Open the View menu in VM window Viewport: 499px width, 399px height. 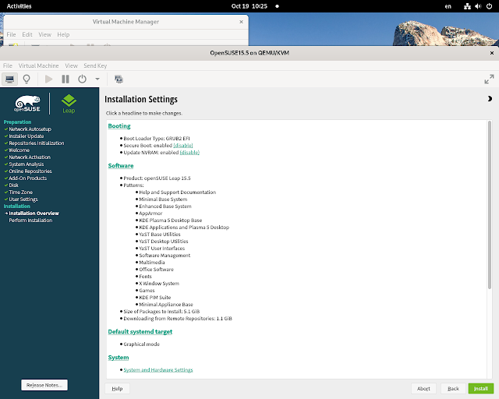tap(71, 65)
